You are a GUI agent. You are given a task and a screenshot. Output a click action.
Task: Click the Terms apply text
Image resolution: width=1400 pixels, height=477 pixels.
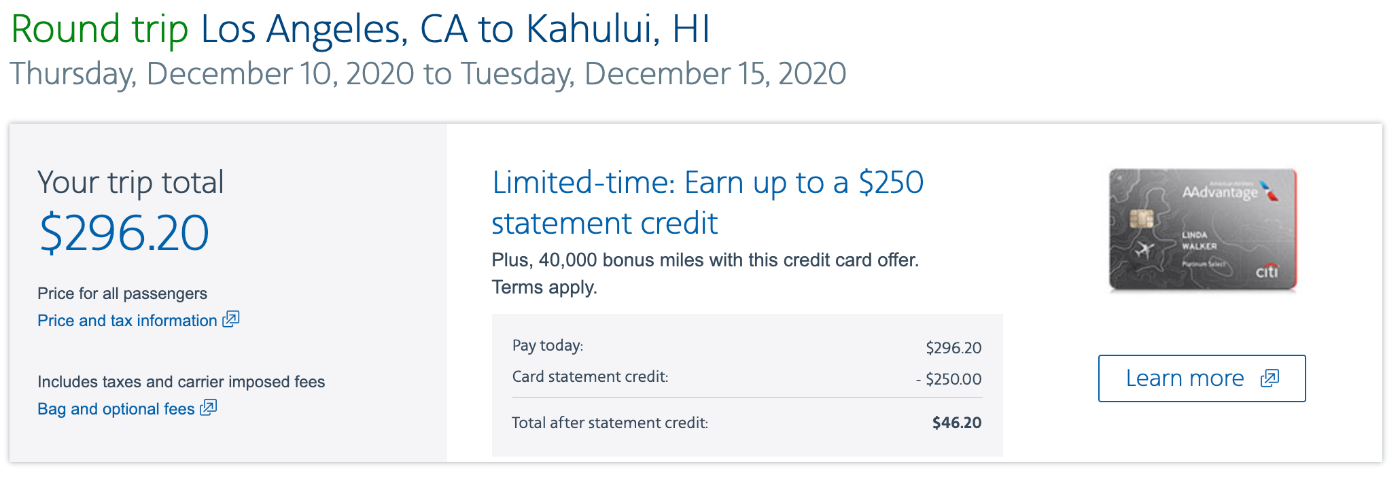544,287
